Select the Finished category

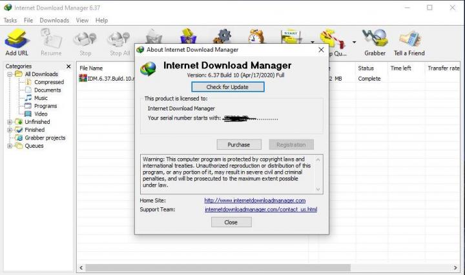(x=34, y=130)
